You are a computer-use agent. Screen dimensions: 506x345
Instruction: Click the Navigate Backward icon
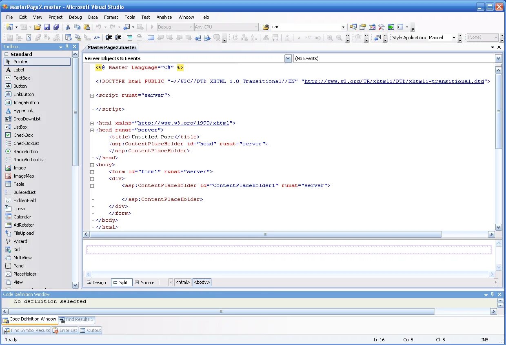click(127, 27)
